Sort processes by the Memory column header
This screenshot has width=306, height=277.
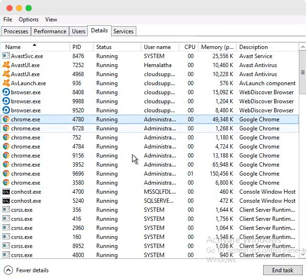click(217, 47)
